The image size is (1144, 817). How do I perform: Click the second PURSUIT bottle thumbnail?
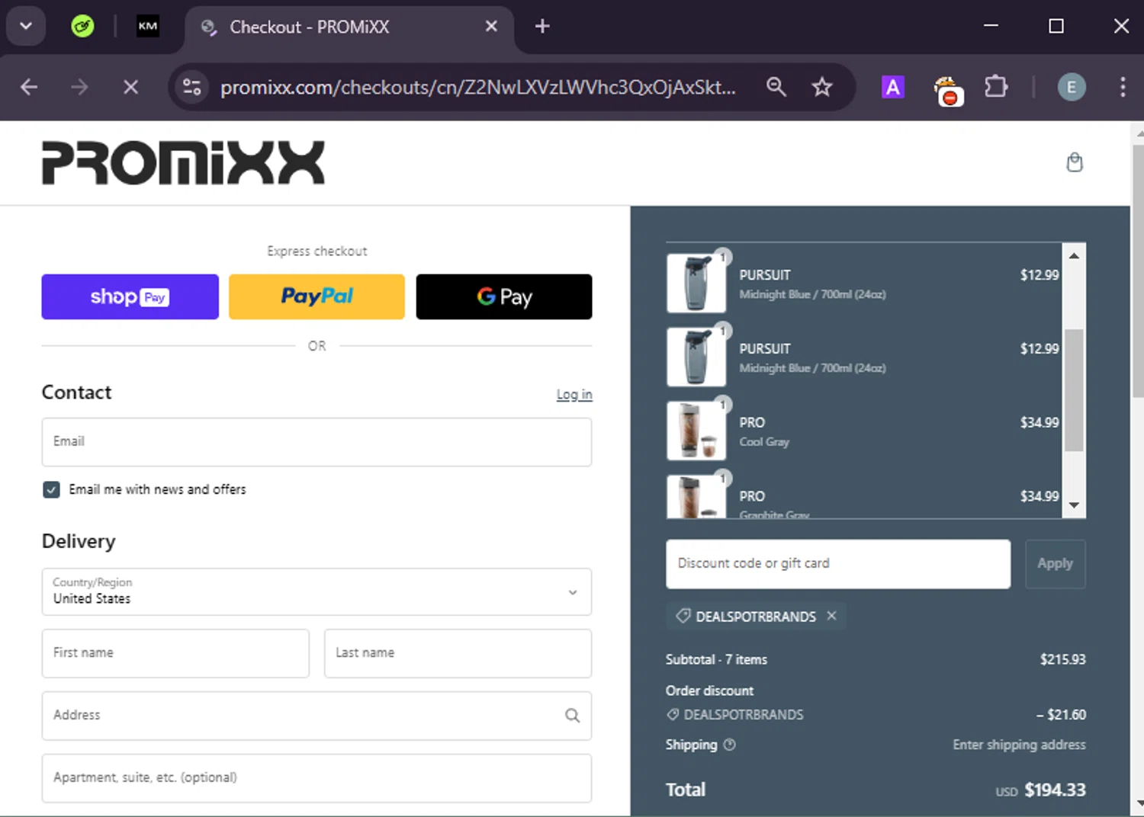point(696,357)
